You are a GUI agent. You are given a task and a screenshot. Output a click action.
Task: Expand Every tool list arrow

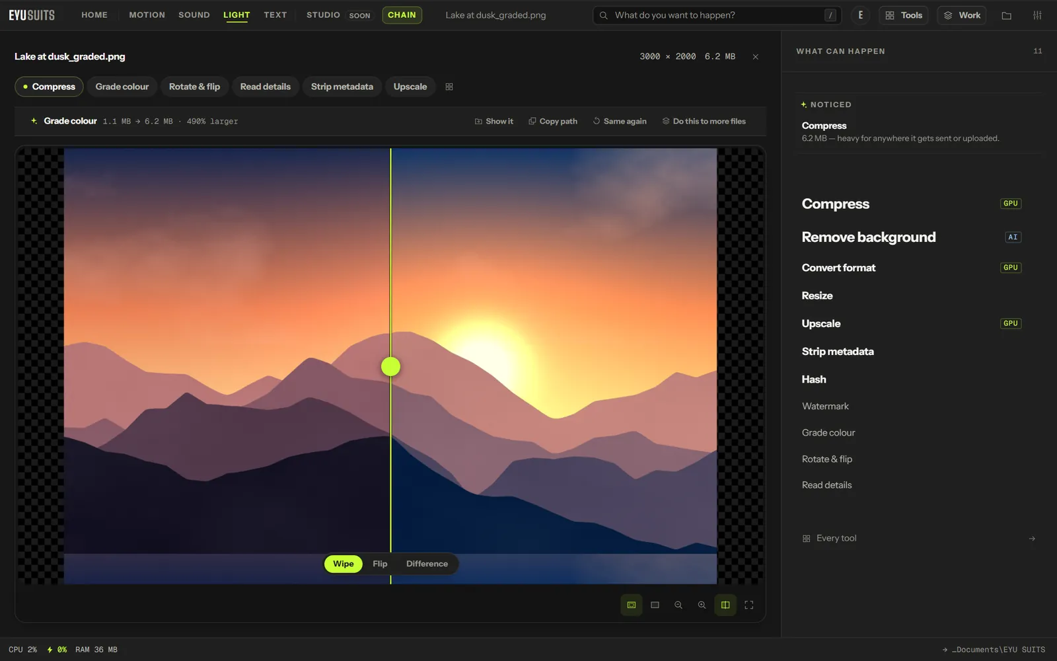[x=1032, y=539]
